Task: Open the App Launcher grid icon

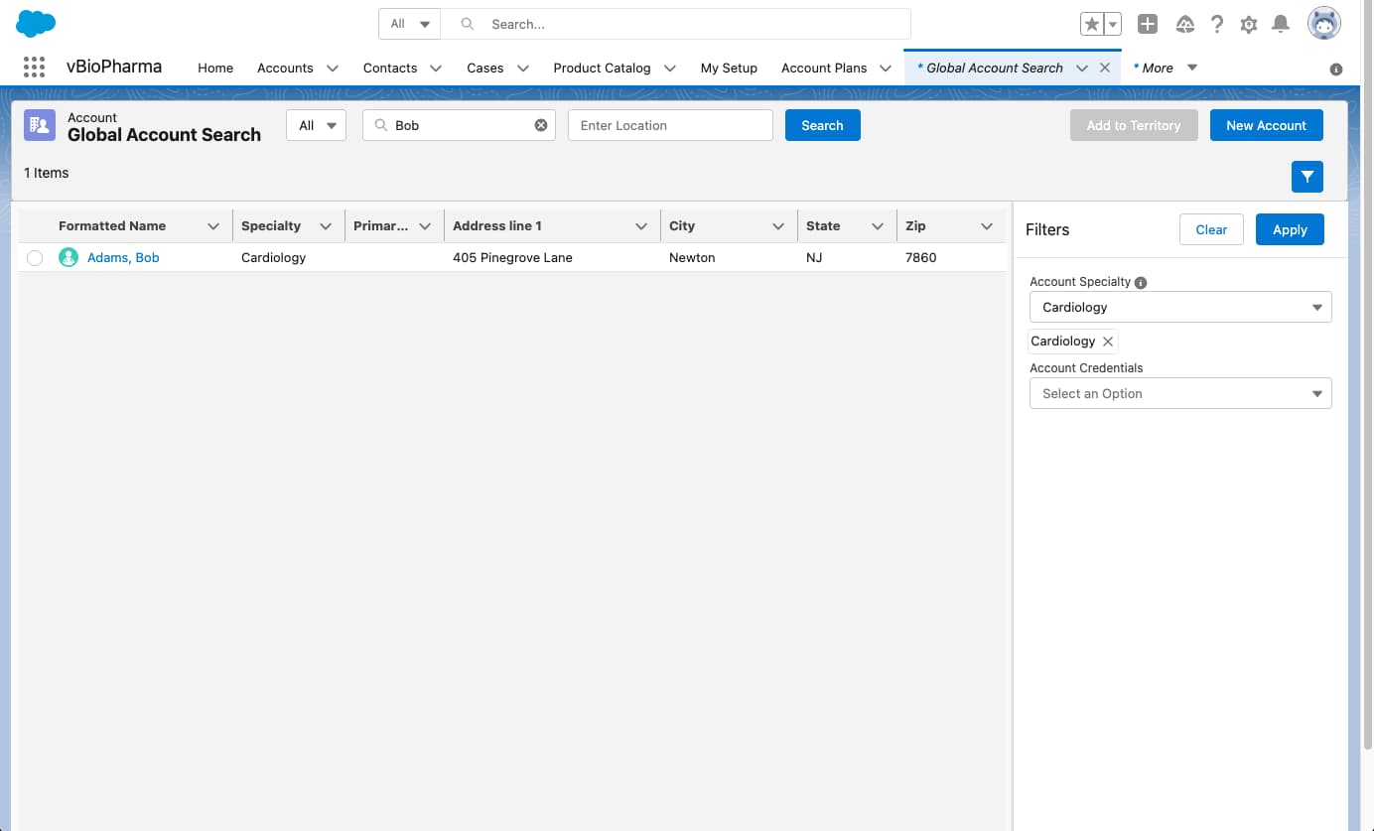Action: coord(34,68)
